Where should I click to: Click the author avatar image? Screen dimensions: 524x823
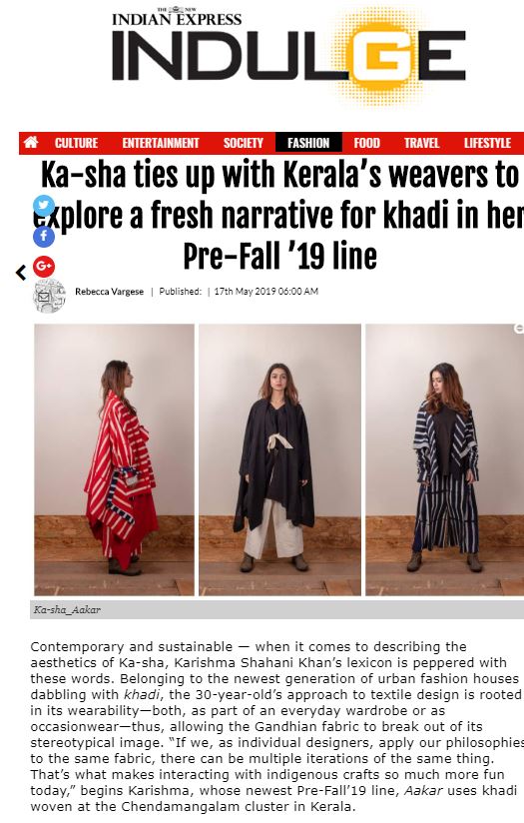coord(49,296)
